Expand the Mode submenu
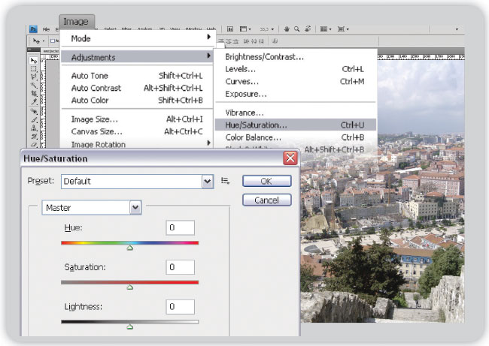 (135, 38)
